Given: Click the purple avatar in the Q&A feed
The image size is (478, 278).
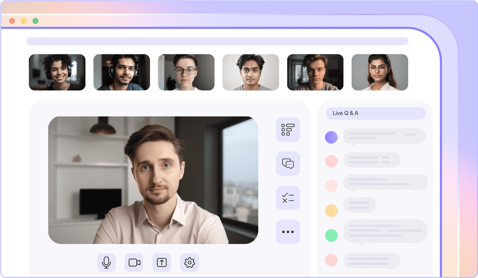Looking at the screenshot, I should pos(331,137).
